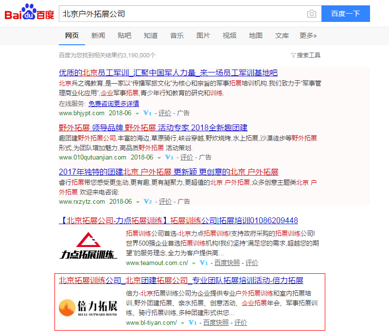Click 免费咨询更多详情 link

114,104
